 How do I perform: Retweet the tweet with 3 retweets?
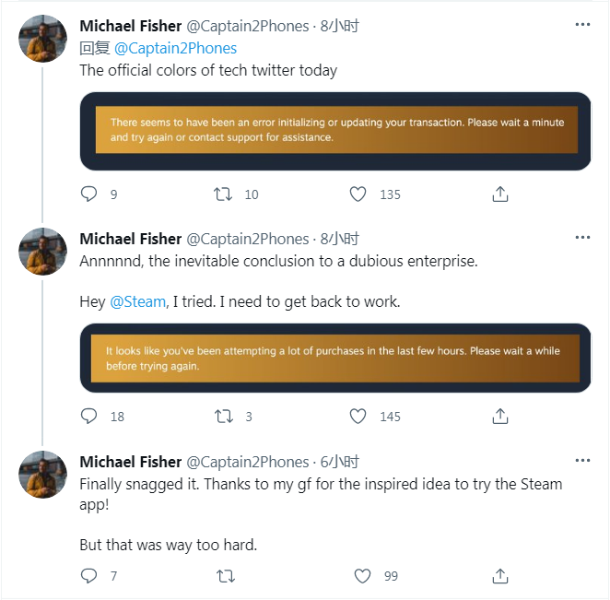(224, 417)
